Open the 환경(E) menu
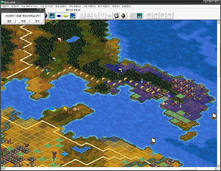The image size is (221, 171). (x=116, y=6)
